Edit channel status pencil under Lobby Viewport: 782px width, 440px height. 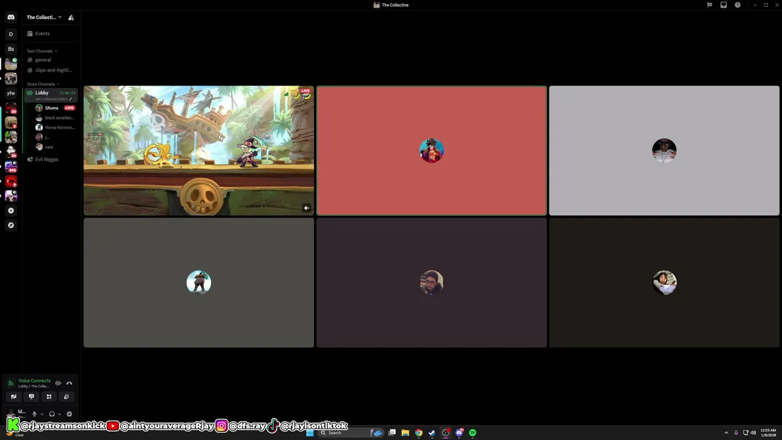(x=70, y=99)
